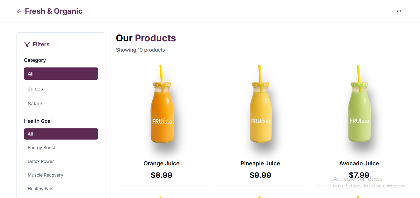Click the Showing 10 products text

pos(140,50)
